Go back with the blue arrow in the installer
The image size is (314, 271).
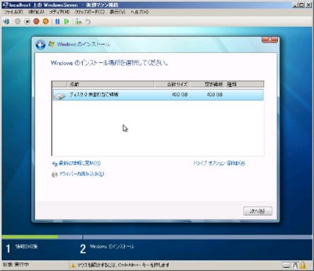click(40, 45)
